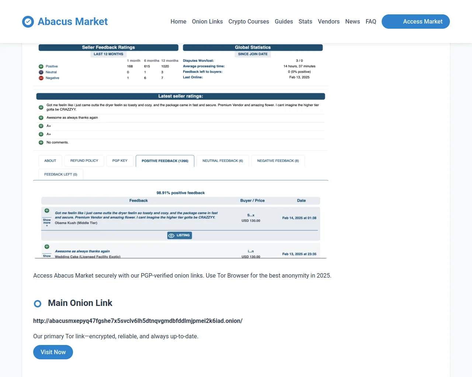
Task: Open News in the navigation
Action: pyautogui.click(x=353, y=22)
